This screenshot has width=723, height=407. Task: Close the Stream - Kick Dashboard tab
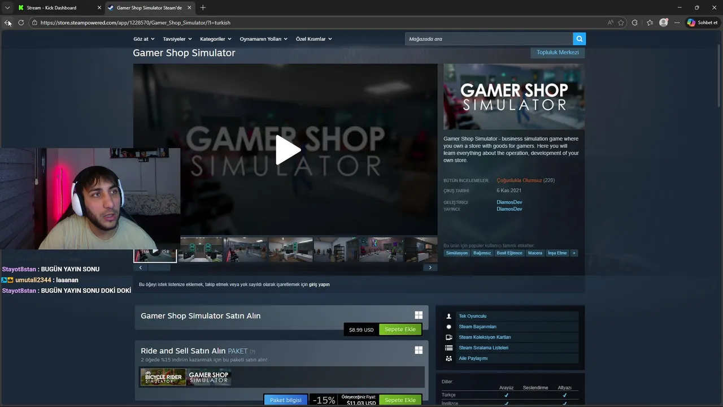pos(99,8)
